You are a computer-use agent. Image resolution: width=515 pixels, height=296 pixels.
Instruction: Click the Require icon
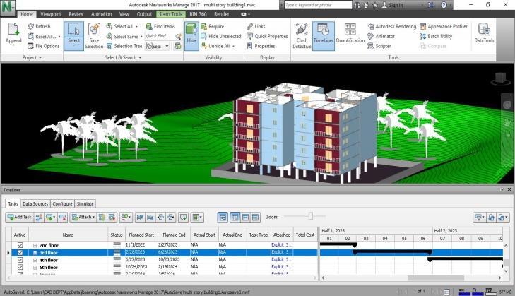tap(203, 26)
